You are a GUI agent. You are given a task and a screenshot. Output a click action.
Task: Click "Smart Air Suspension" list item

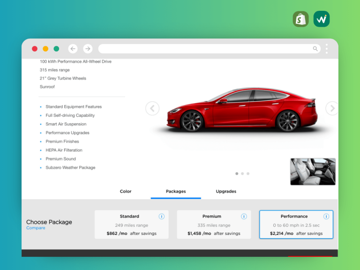tap(66, 124)
